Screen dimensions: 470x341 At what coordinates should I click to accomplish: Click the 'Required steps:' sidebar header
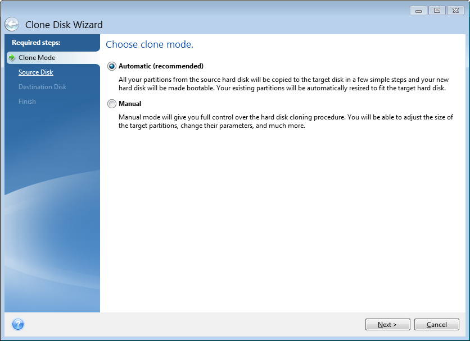click(36, 43)
